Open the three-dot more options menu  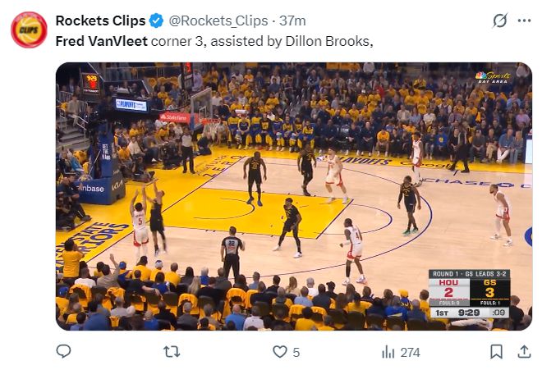523,21
